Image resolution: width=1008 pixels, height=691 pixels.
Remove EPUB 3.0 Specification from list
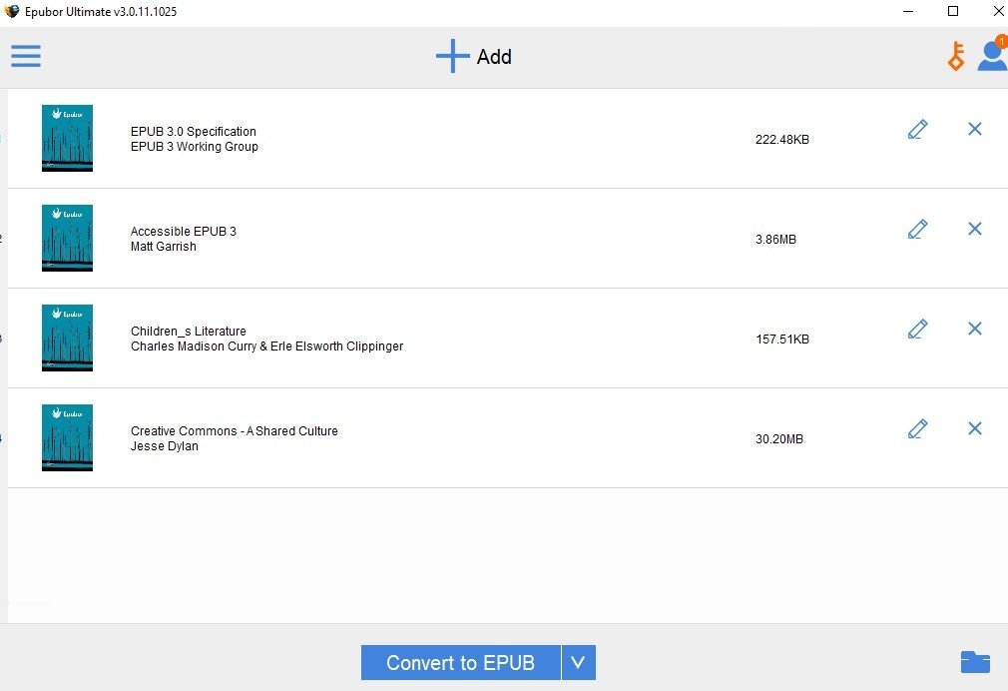tap(975, 129)
